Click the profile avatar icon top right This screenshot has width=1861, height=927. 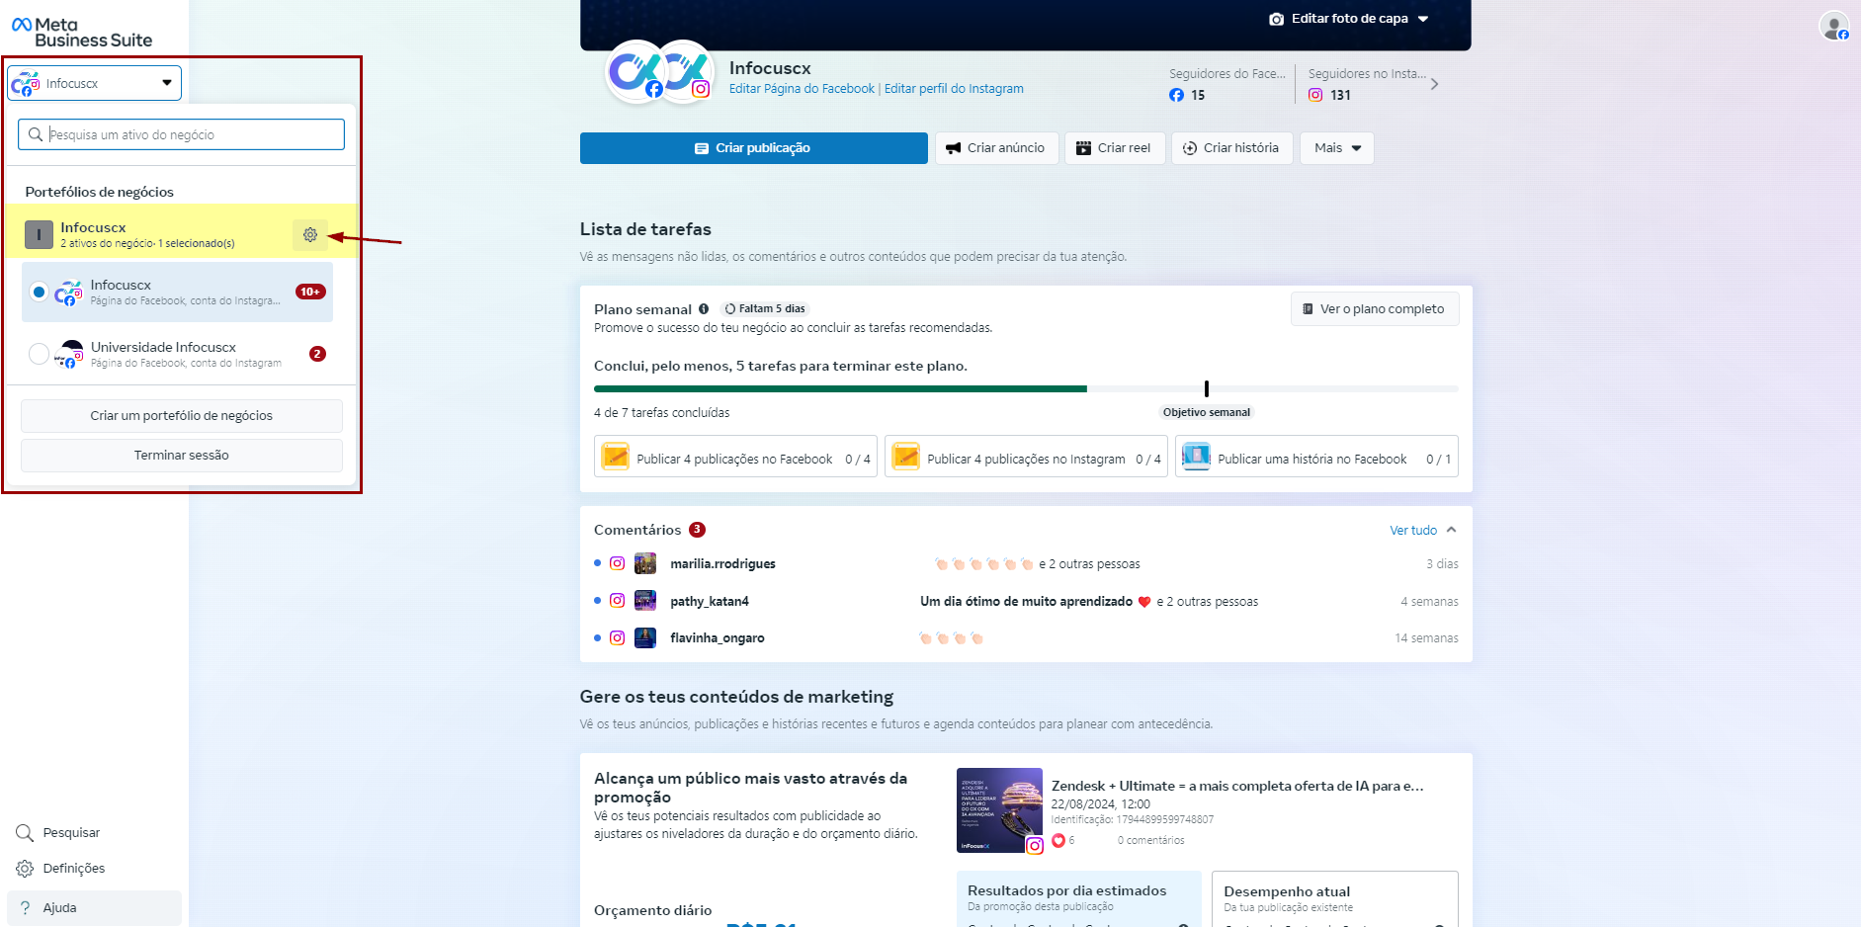(x=1833, y=26)
